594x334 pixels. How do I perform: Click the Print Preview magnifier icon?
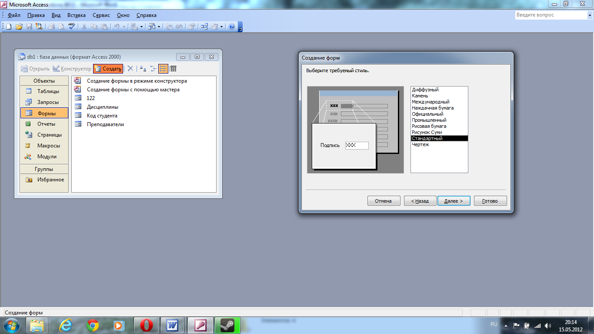click(x=62, y=27)
